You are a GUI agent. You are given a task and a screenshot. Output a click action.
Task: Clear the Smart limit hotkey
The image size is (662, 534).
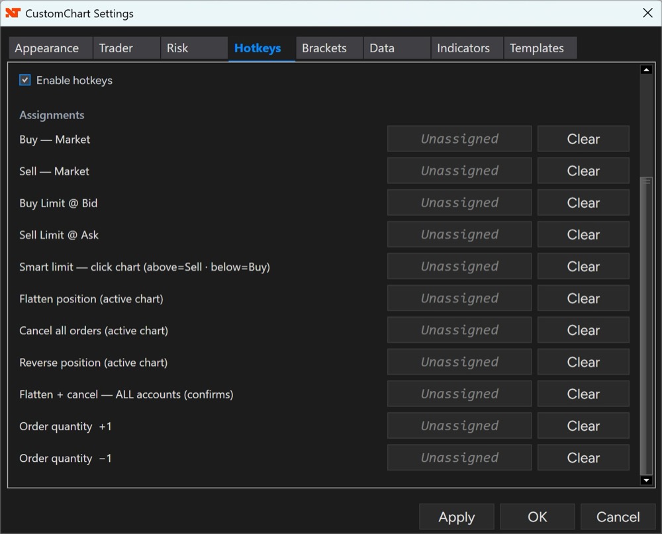click(583, 267)
